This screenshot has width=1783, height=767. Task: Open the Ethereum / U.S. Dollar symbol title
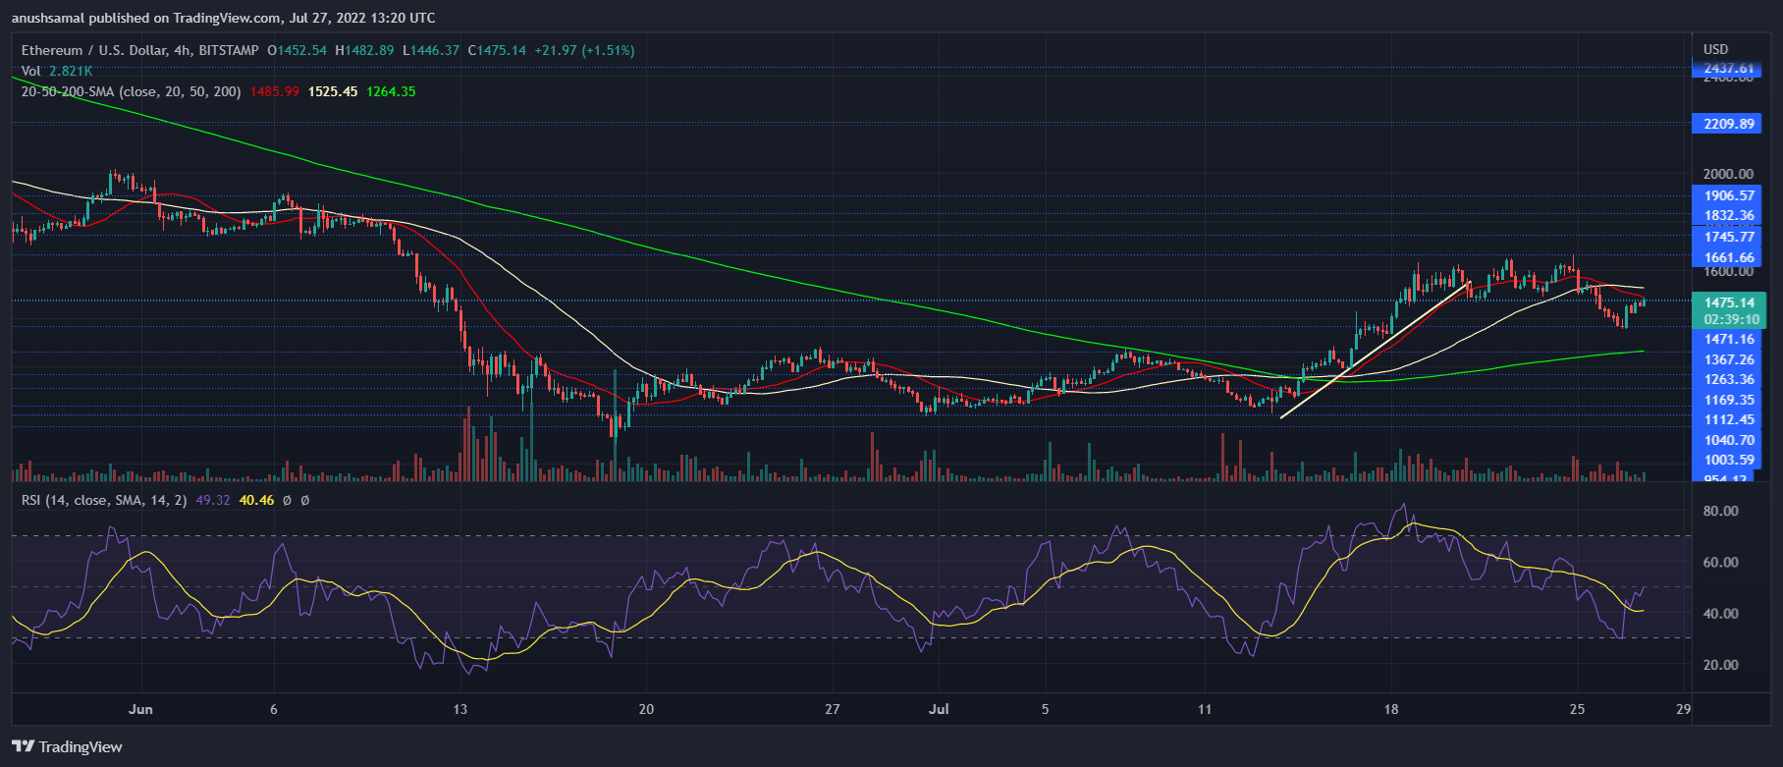[108, 50]
